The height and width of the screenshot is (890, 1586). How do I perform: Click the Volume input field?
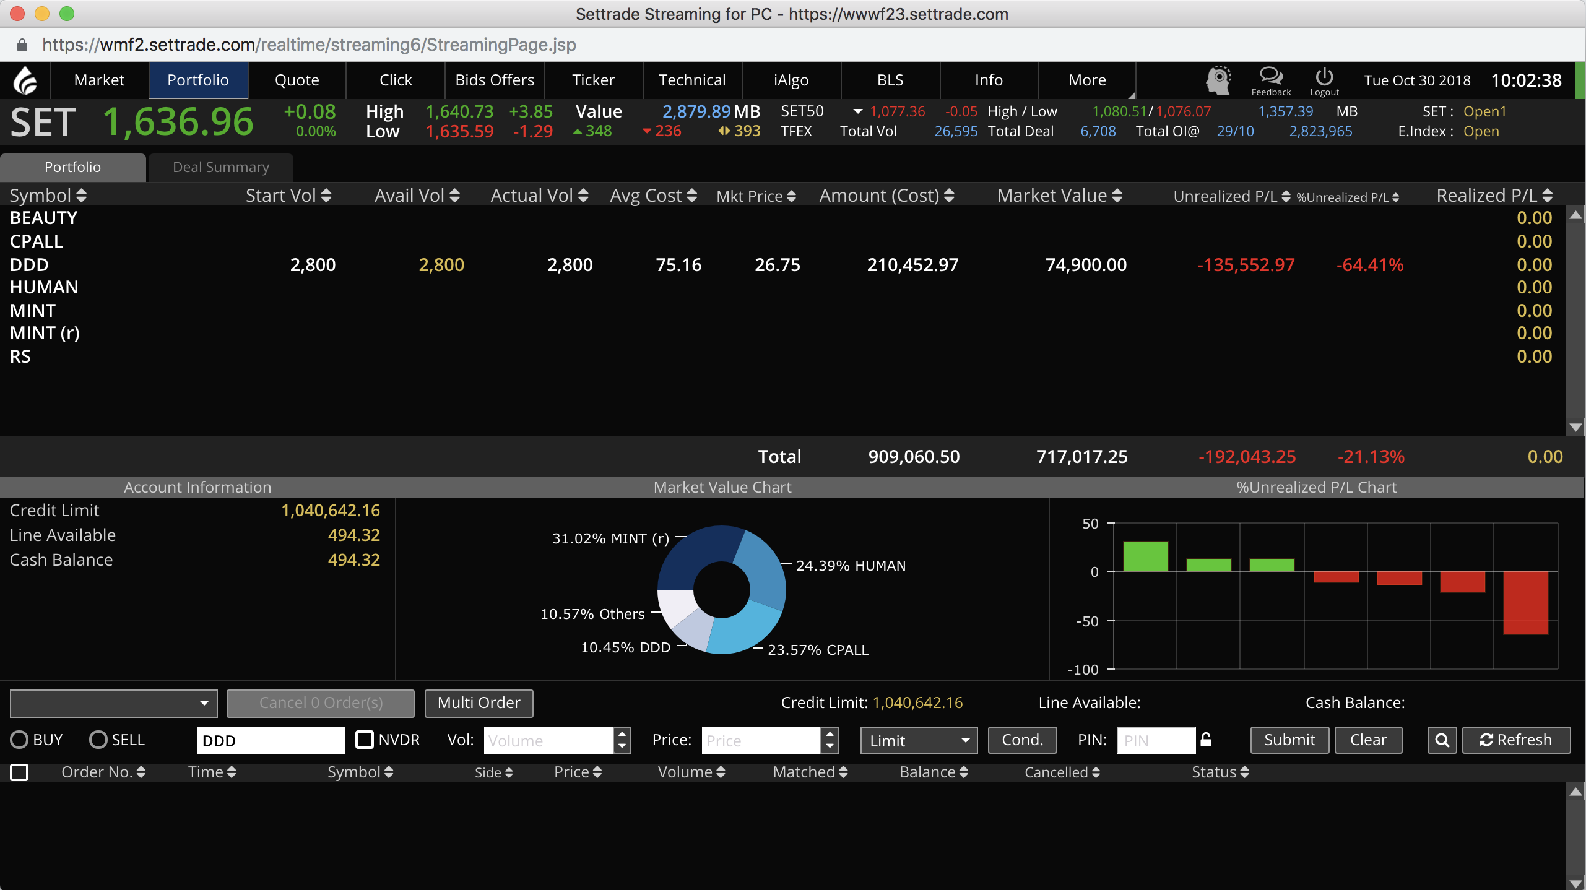click(548, 740)
